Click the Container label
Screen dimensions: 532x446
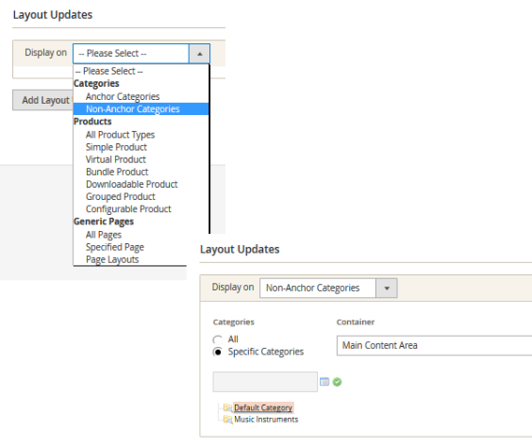356,322
